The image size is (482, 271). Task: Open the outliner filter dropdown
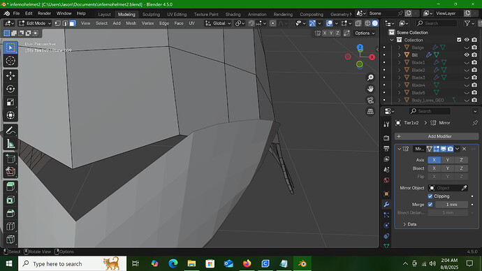(x=469, y=23)
